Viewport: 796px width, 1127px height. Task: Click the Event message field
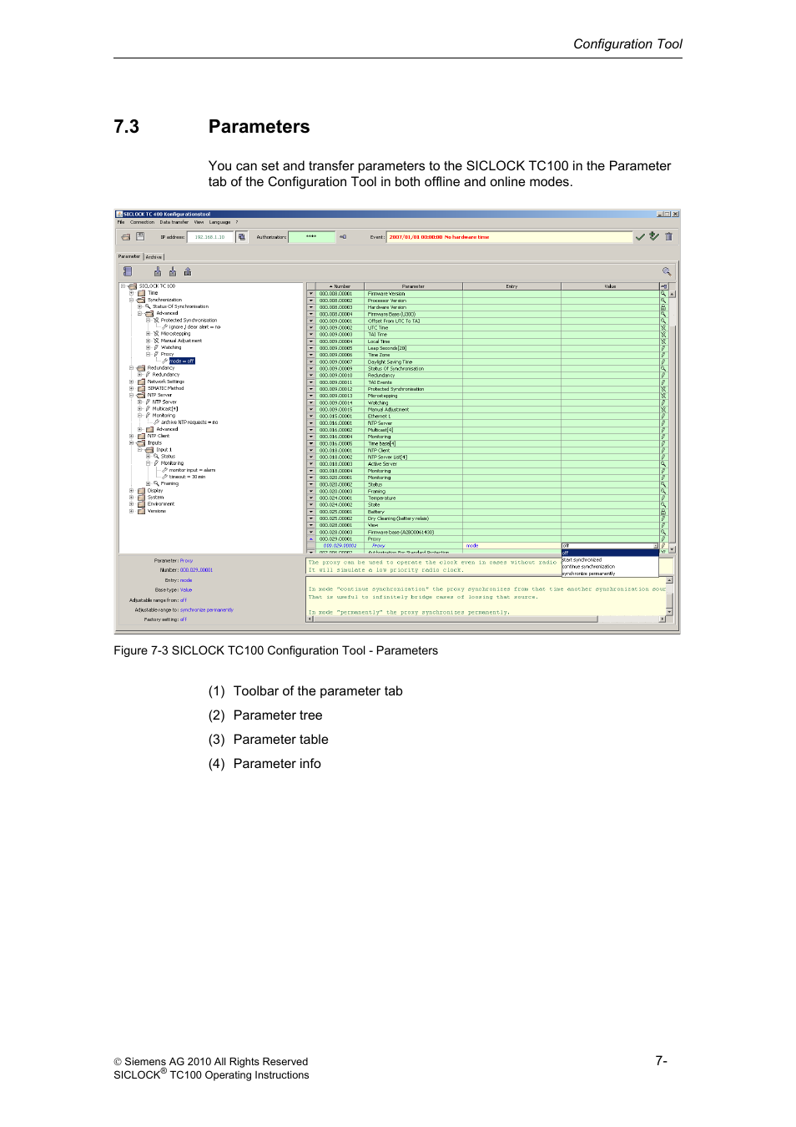pos(509,237)
